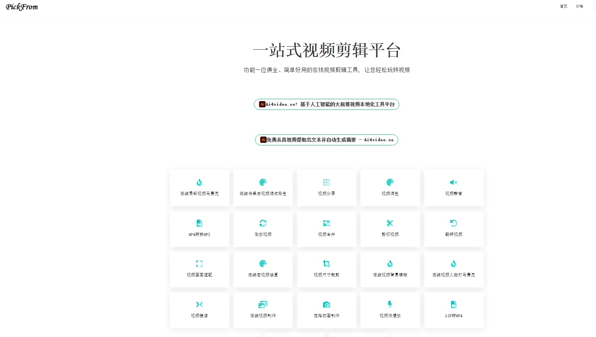Select the crop icon for 视频尺寸裁剪
596x337 pixels.
tap(326, 264)
